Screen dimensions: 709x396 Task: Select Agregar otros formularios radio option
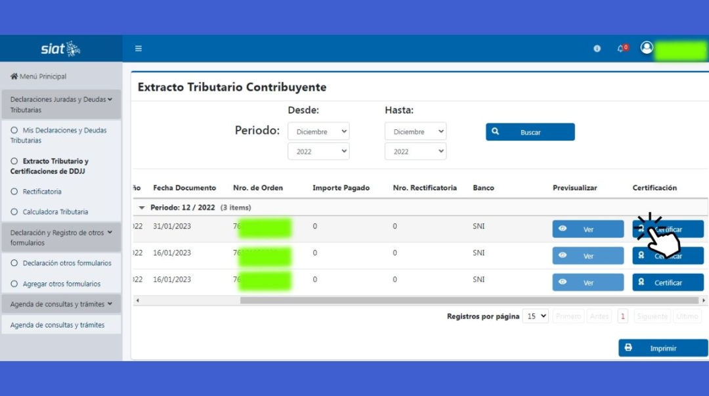point(14,284)
